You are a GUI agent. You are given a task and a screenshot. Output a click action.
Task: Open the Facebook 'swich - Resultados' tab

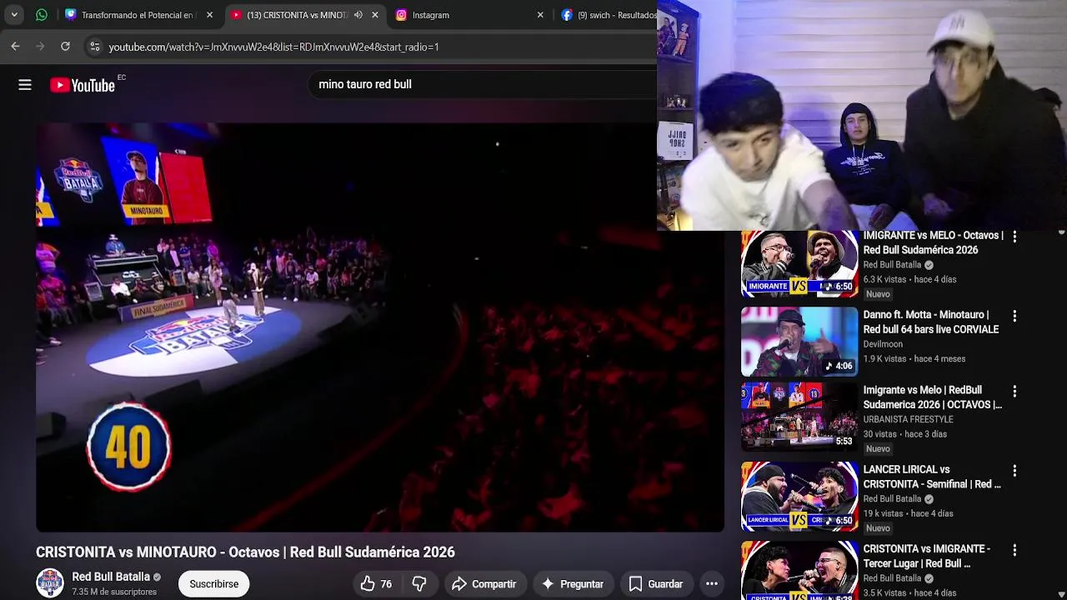tap(607, 15)
